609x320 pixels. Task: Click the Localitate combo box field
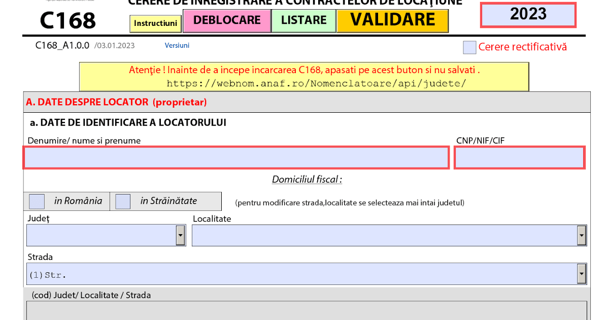pyautogui.click(x=389, y=235)
